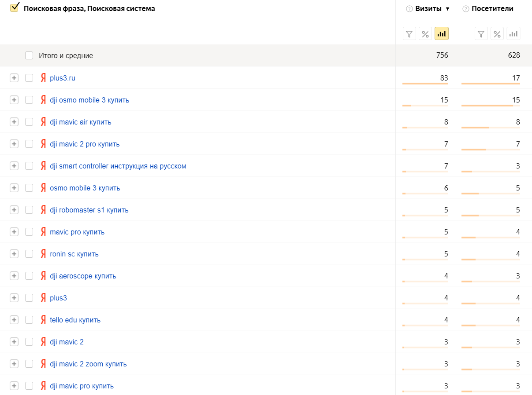The image size is (532, 395).
Task: Expand the mavic pro купить row
Action: tap(14, 232)
